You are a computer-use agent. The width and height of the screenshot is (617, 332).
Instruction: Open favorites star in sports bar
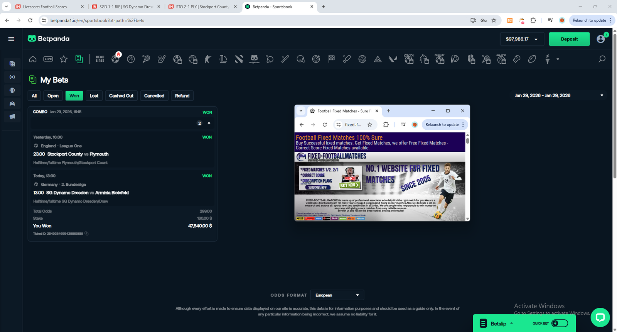64,59
